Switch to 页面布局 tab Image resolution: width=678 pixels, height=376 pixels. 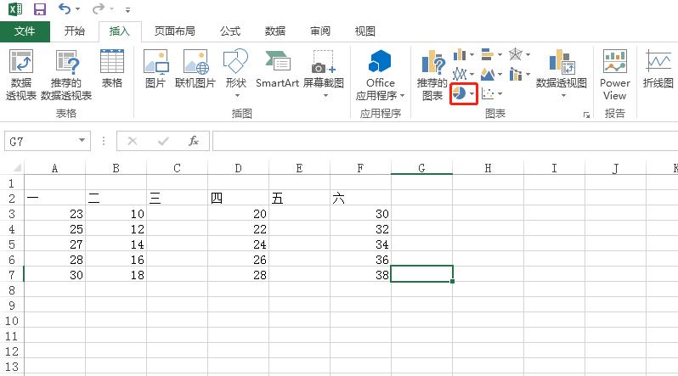(x=175, y=31)
